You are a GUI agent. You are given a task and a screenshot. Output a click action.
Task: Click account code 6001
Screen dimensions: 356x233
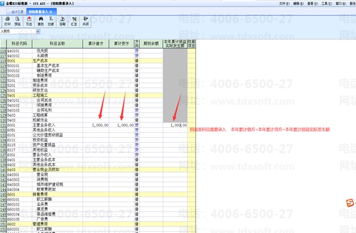pyautogui.click(x=11, y=125)
